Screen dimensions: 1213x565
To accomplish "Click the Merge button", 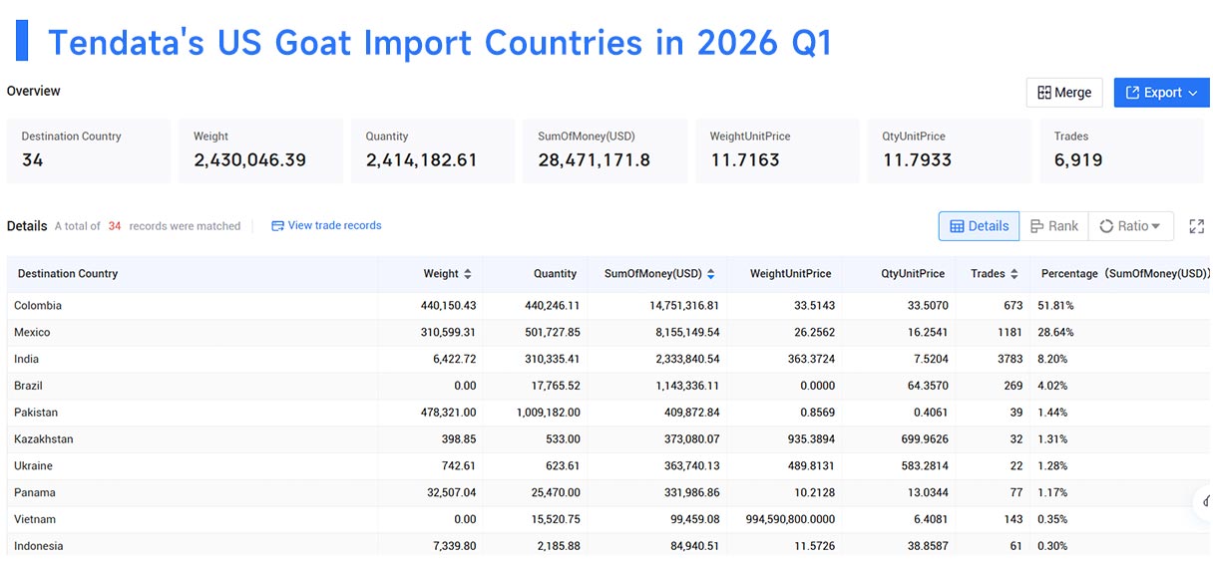I will tap(1064, 93).
